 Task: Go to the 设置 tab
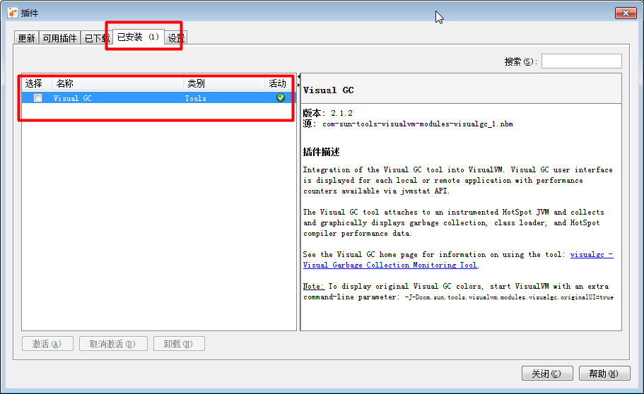point(176,37)
